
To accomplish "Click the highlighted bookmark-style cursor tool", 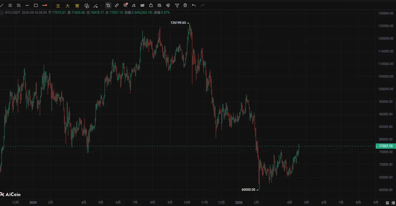I will coord(108,5).
